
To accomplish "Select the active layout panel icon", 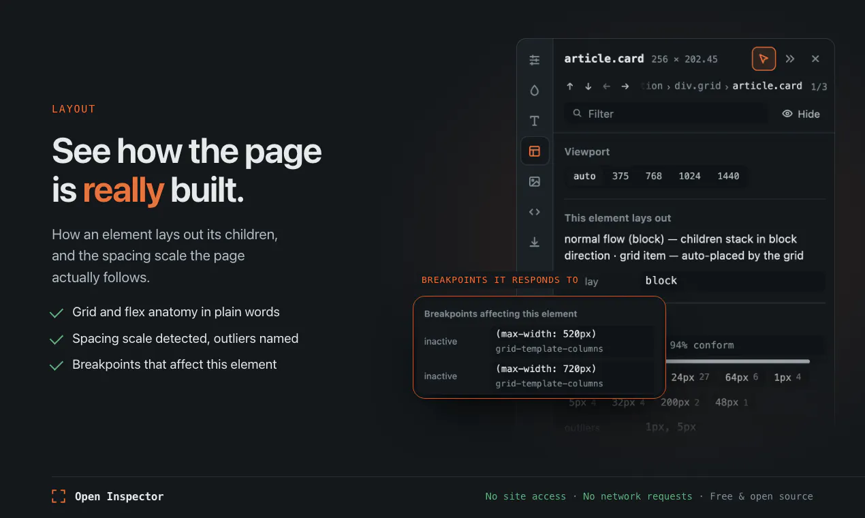I will pyautogui.click(x=535, y=151).
